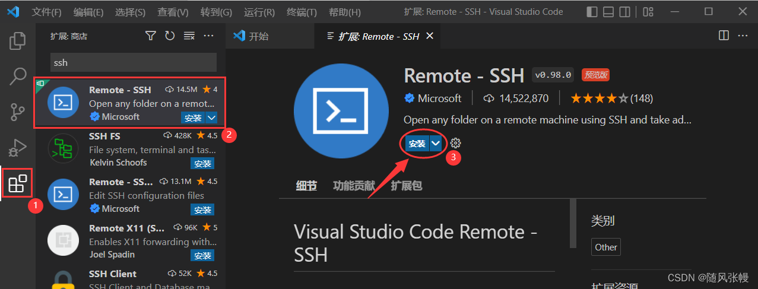The height and width of the screenshot is (289, 758).
Task: Open the Source Control view
Action: click(18, 112)
